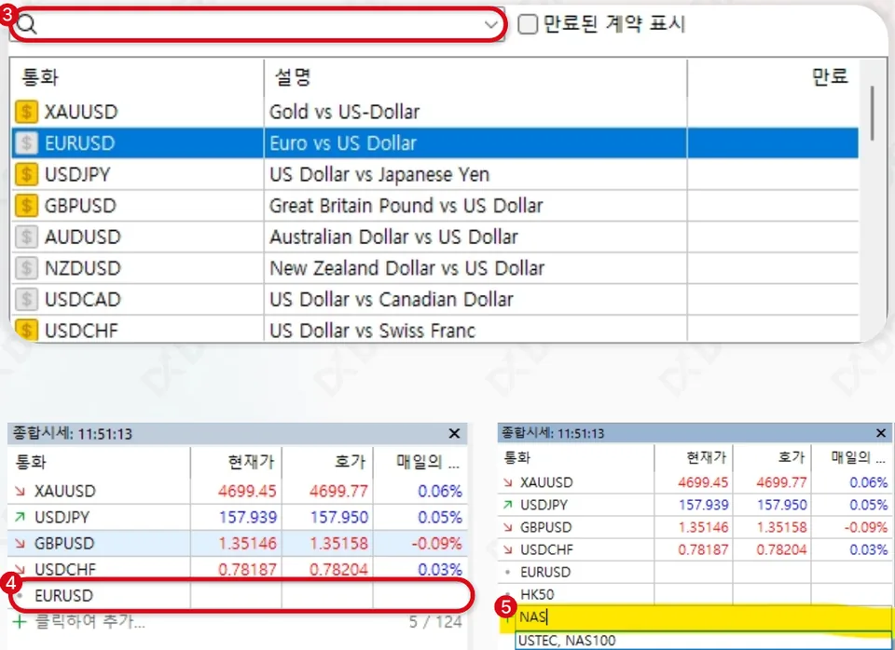Viewport: 895px width, 650px height.
Task: Click USDCHF down arrow in right market watch
Action: point(508,549)
